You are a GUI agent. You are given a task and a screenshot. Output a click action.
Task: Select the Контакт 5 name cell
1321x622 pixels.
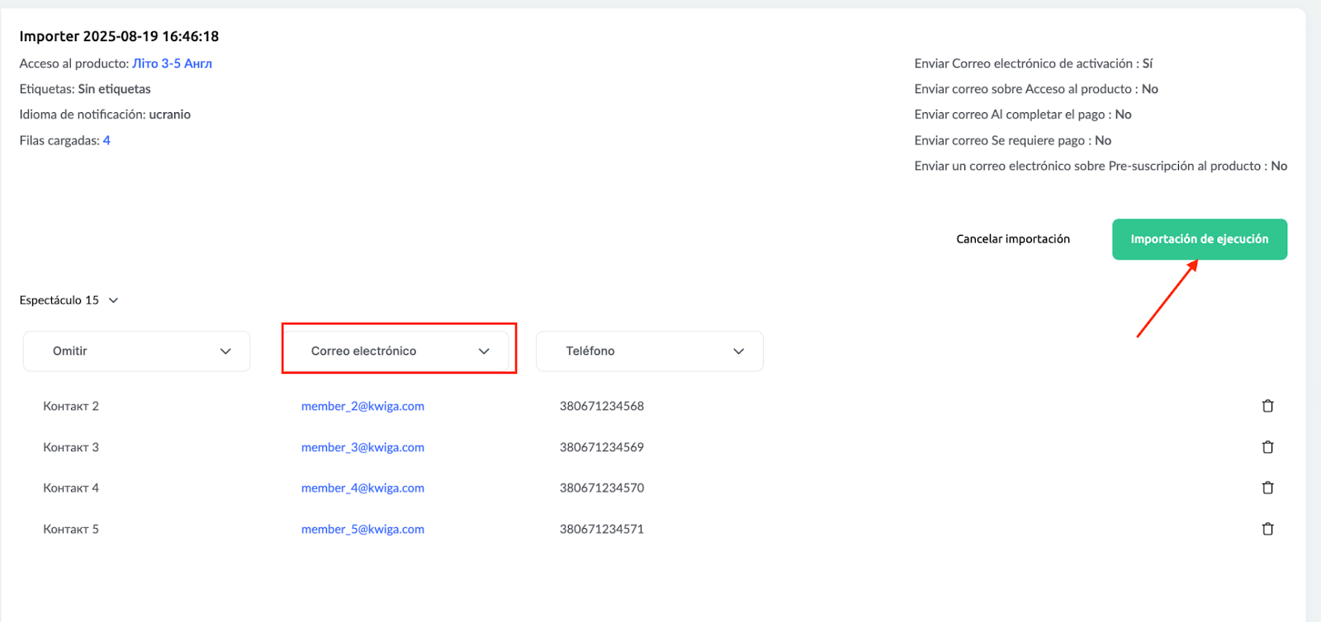click(71, 529)
